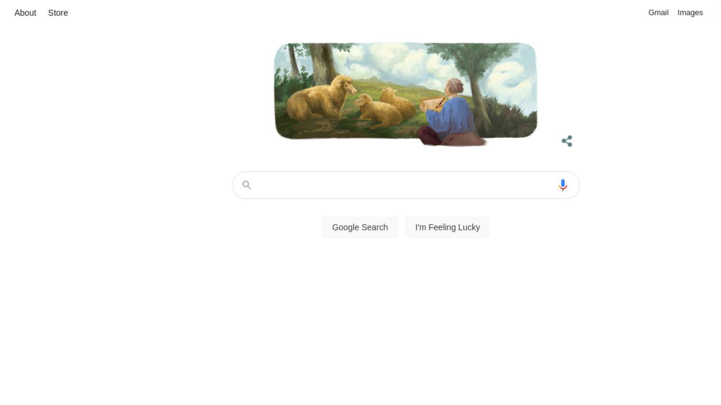721x405 pixels.
Task: Click the share icon beside the doodle
Action: [x=567, y=141]
